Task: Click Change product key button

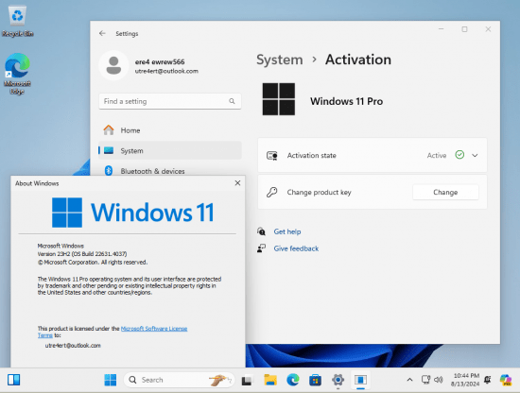Action: click(x=445, y=192)
